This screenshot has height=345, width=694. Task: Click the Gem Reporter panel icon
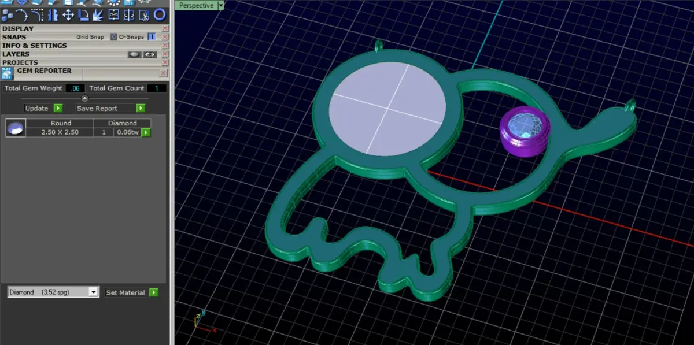pyautogui.click(x=7, y=73)
